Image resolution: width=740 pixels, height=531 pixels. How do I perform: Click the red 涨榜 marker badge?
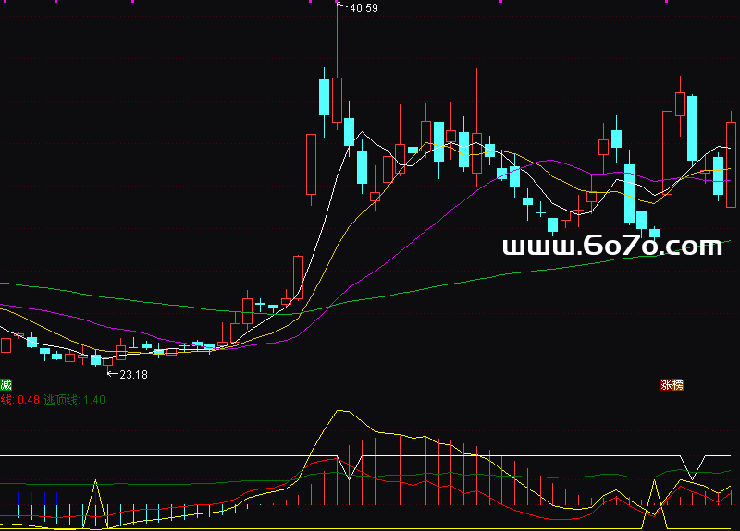click(672, 385)
